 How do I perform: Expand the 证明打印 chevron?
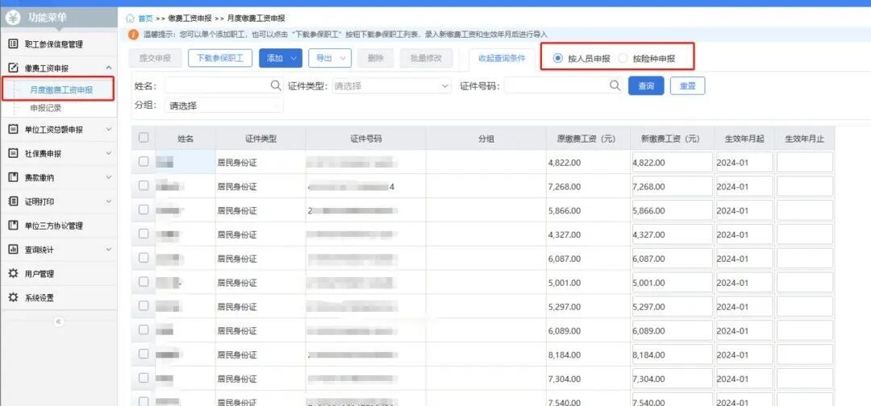(108, 201)
